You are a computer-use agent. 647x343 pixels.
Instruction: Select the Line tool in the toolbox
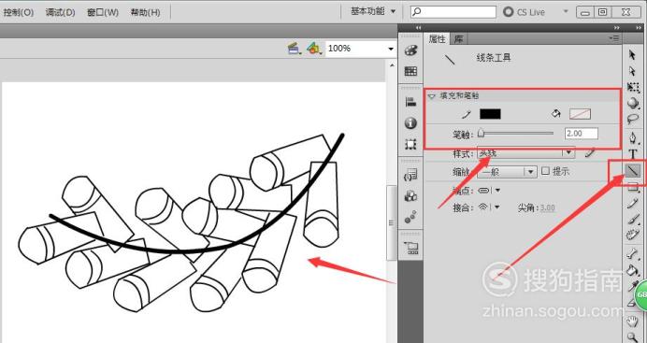pos(632,171)
